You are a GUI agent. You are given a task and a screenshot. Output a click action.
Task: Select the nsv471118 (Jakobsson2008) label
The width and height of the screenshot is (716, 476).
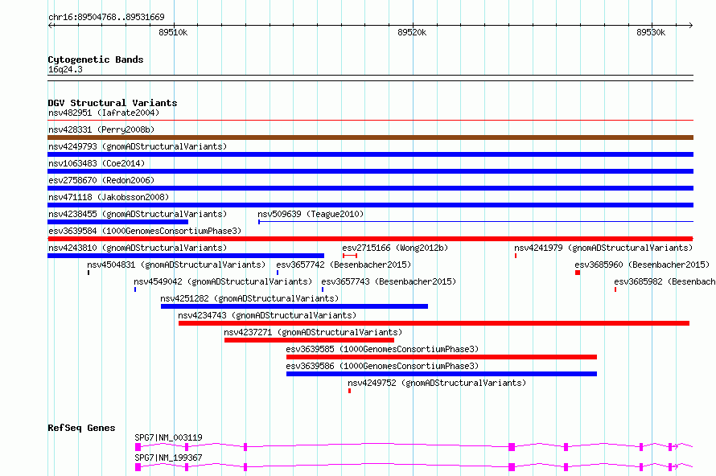[x=109, y=197]
